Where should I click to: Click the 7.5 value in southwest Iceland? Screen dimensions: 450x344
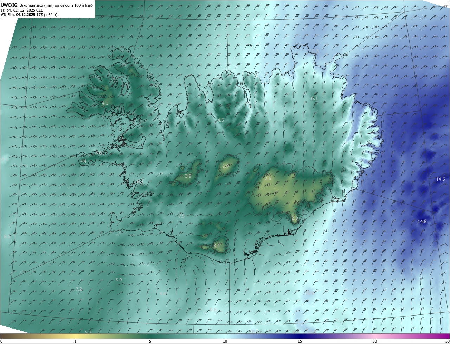click(x=181, y=216)
